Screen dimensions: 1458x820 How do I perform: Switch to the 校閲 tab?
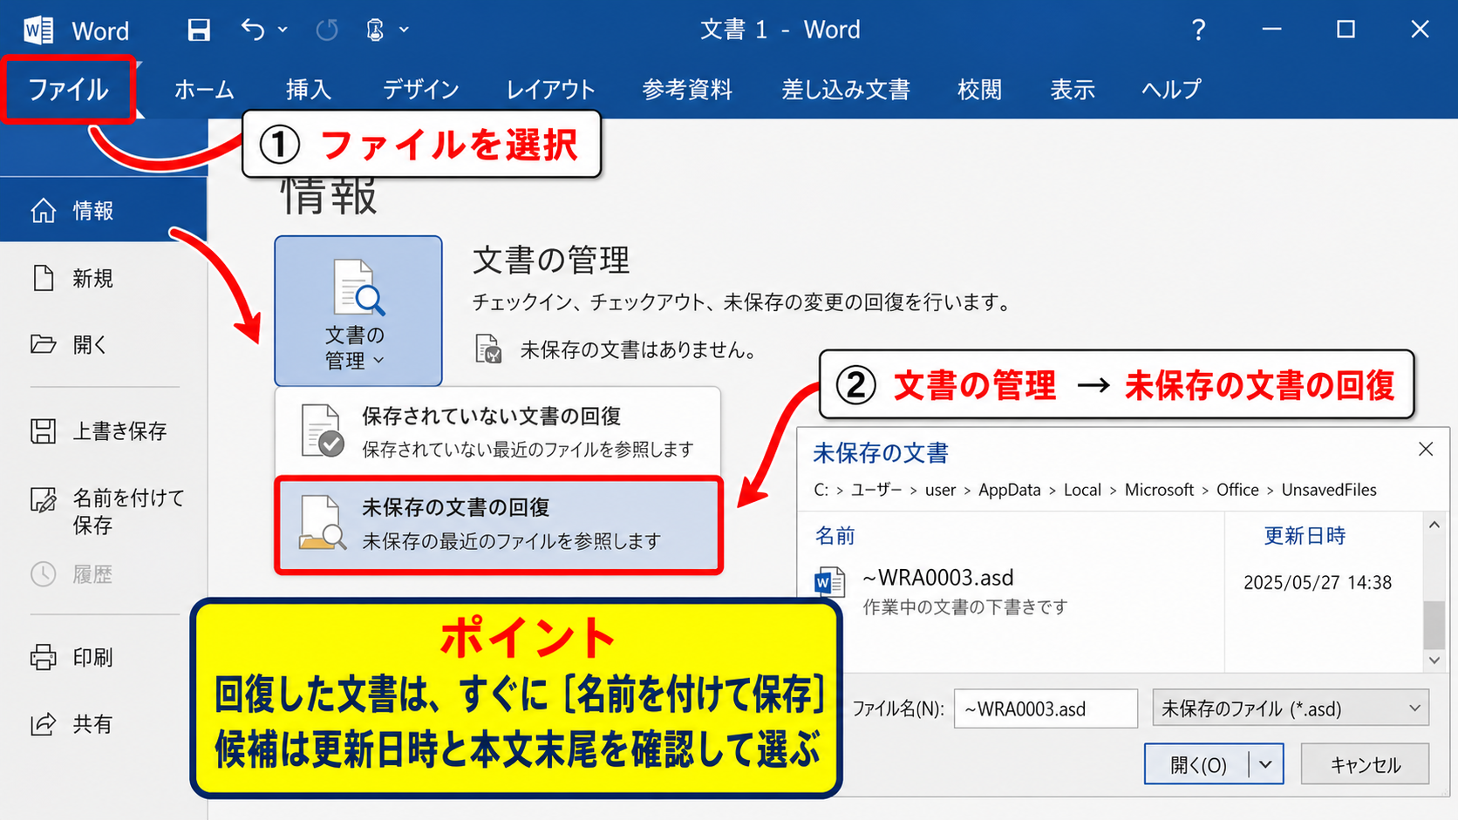pyautogui.click(x=979, y=89)
